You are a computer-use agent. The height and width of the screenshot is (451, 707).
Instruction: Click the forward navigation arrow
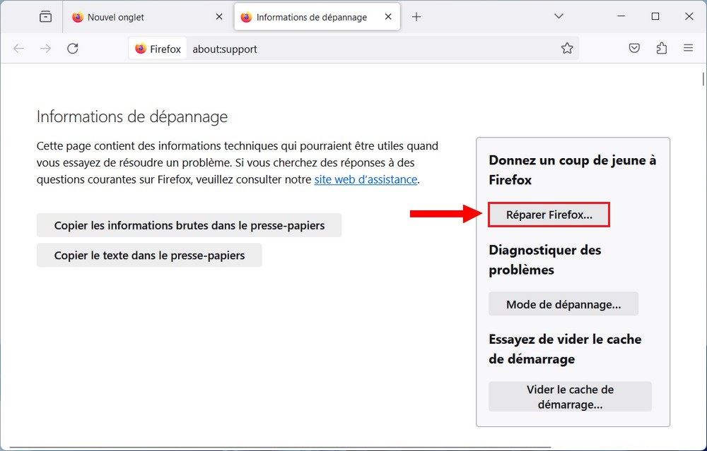point(45,49)
